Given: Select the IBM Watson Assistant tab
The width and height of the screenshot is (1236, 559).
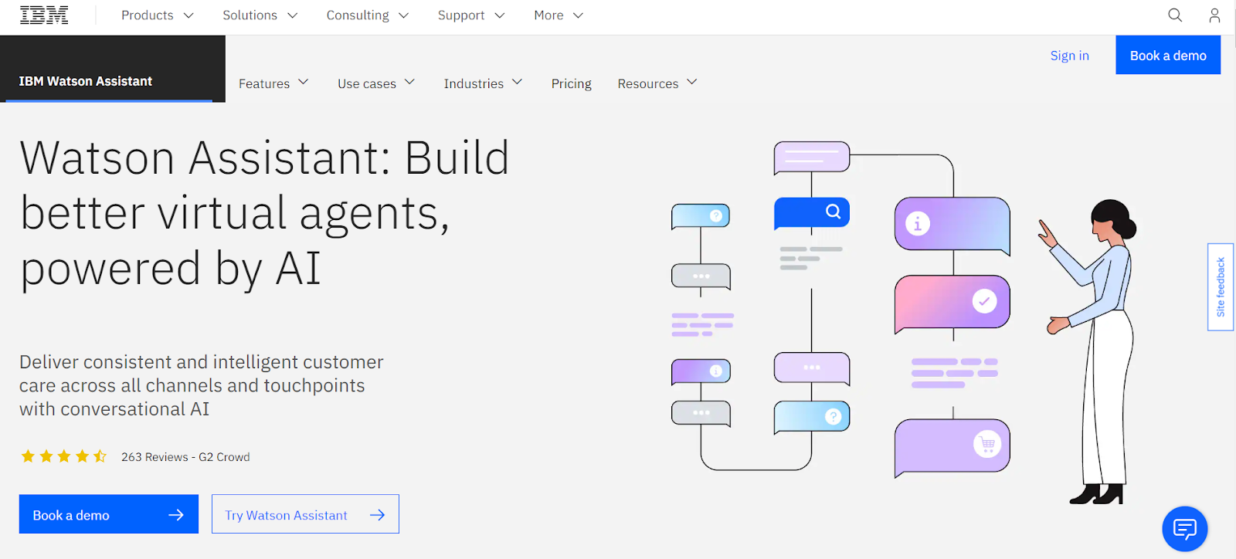Looking at the screenshot, I should [x=113, y=69].
